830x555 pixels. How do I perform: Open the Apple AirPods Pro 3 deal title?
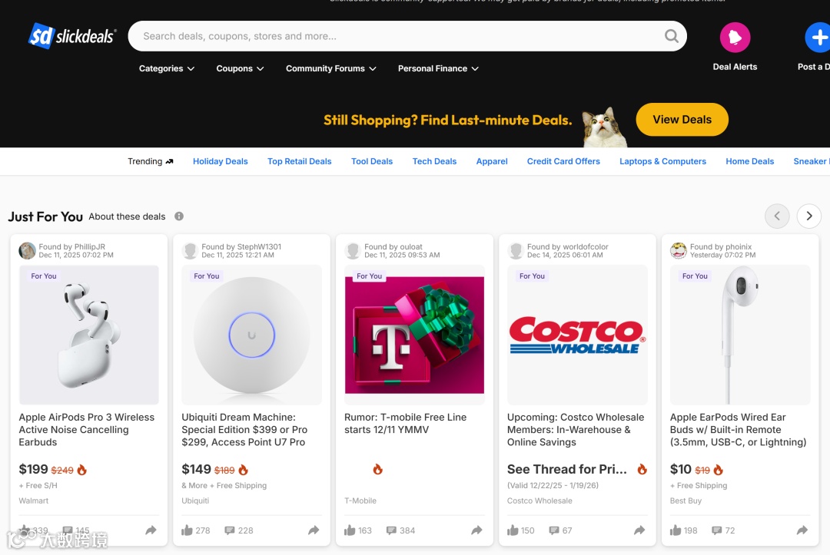[x=87, y=429]
